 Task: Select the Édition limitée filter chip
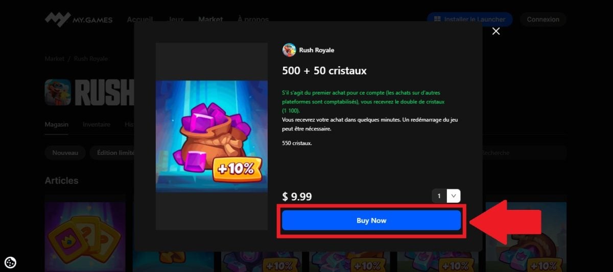113,153
